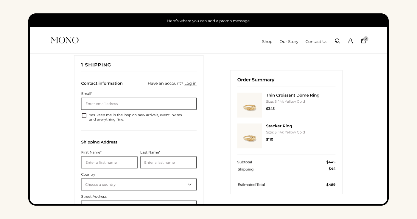Click the Street Address input field
This screenshot has height=219, width=417.
tap(139, 202)
